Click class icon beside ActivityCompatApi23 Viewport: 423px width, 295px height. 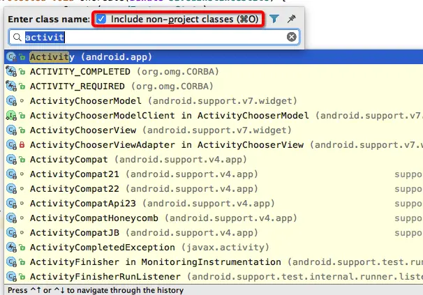(11, 204)
